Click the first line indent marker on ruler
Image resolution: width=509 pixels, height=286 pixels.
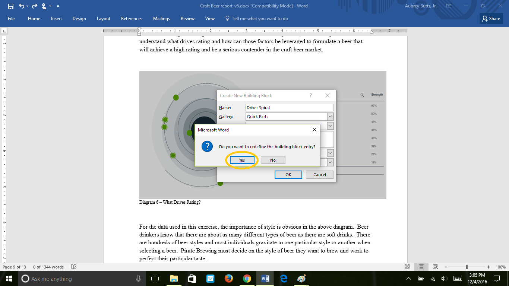click(x=139, y=29)
